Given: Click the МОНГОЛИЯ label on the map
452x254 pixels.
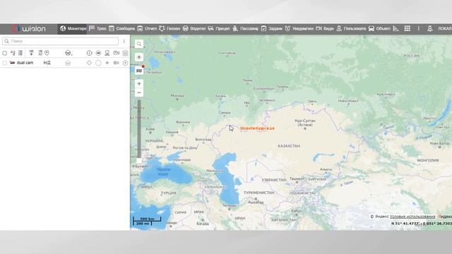Looking at the screenshot, I should pos(428,160).
